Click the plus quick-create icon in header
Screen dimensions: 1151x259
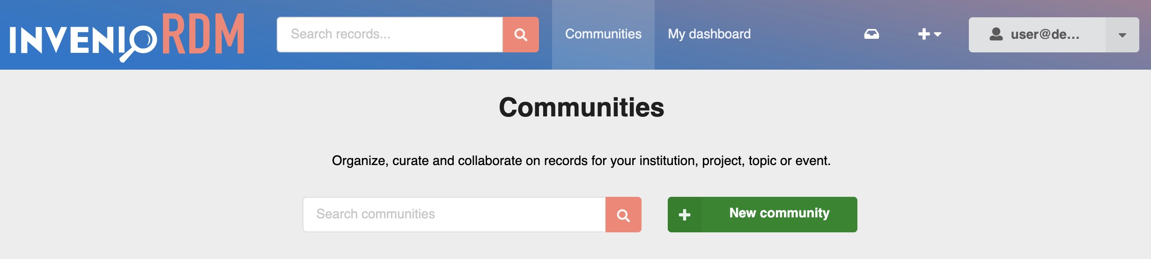click(x=924, y=34)
